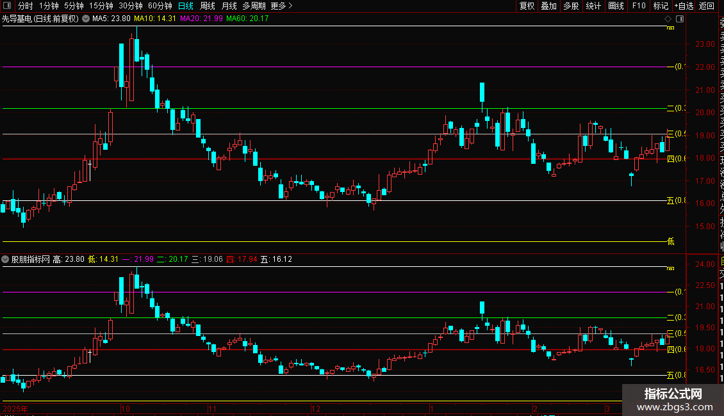Select the 1分钟 period tab
724x416 pixels.
(x=49, y=6)
